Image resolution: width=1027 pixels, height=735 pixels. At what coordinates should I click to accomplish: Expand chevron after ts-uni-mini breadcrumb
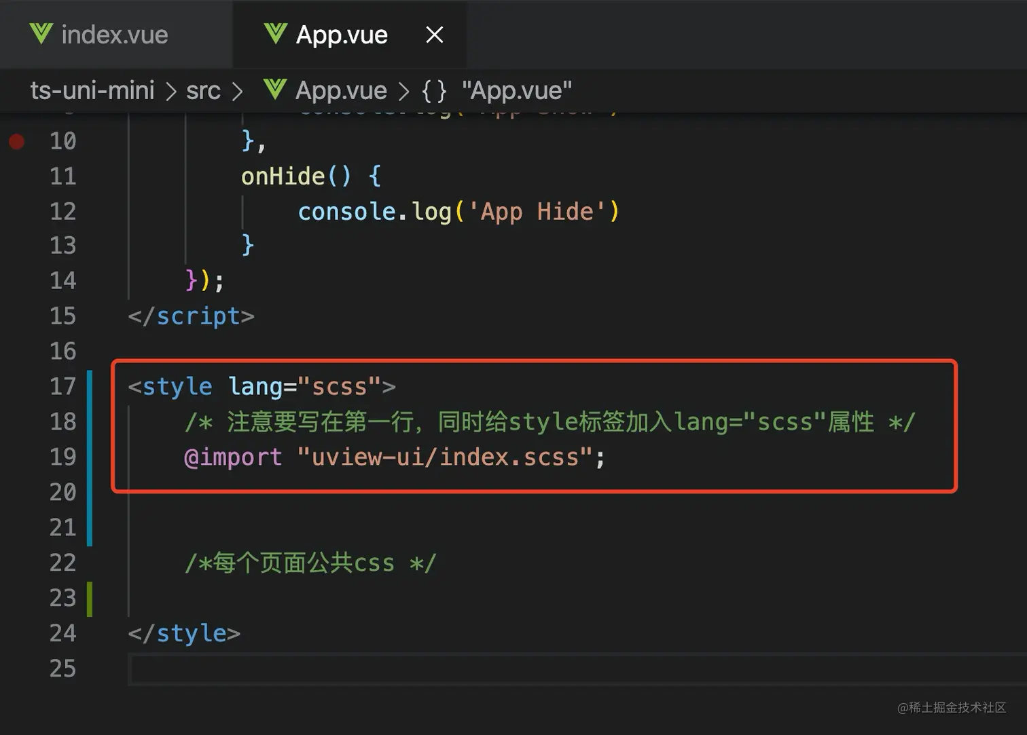(170, 91)
